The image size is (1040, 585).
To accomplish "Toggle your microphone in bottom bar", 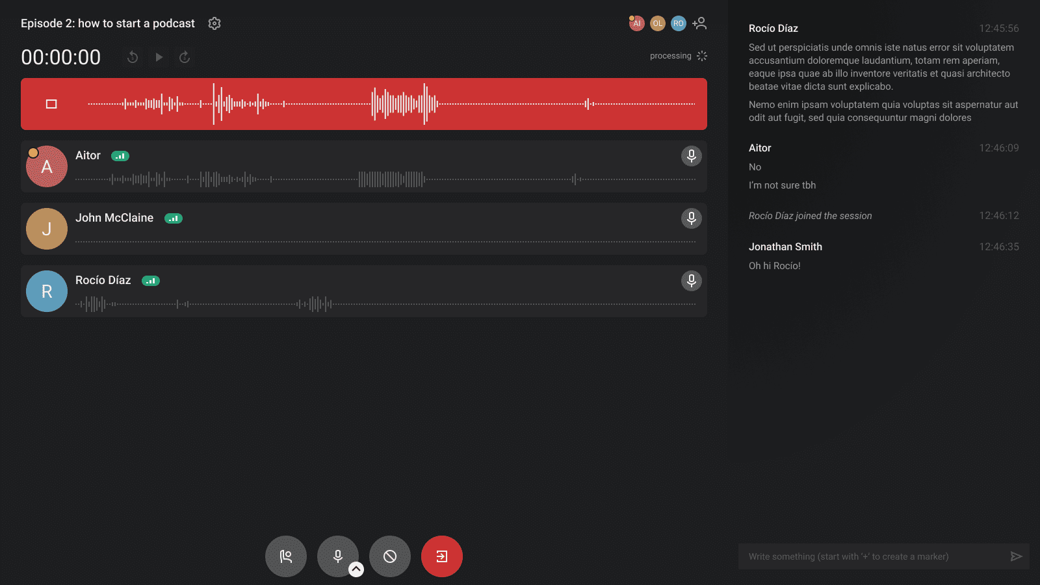I will pos(338,556).
